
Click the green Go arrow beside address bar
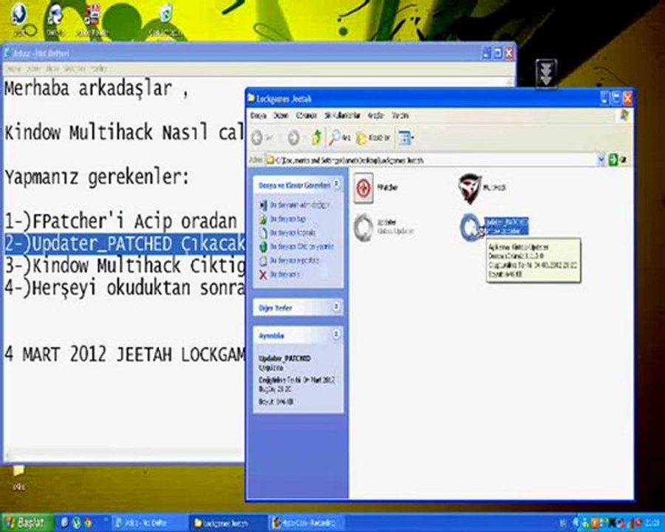point(613,160)
